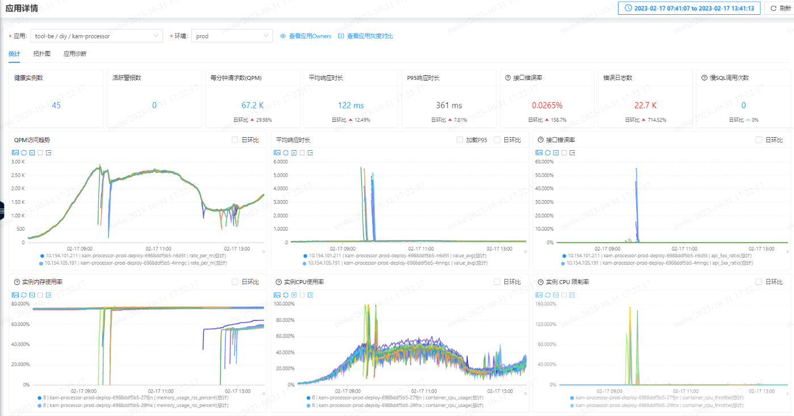Viewport: 794px width, 416px height.
Task: Click the restore icon on QPM访问趋势 chart
Action: [x=23, y=152]
